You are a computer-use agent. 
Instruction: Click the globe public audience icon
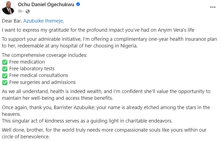pyautogui.click(x=28, y=11)
